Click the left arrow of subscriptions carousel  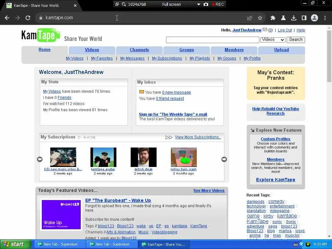click(40, 159)
